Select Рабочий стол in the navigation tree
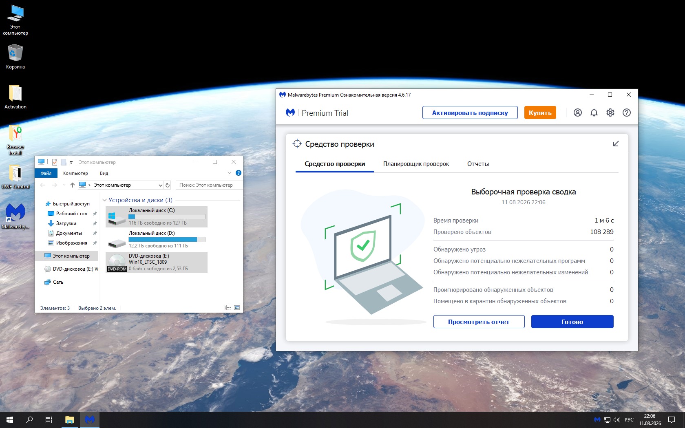685x428 pixels. point(72,214)
